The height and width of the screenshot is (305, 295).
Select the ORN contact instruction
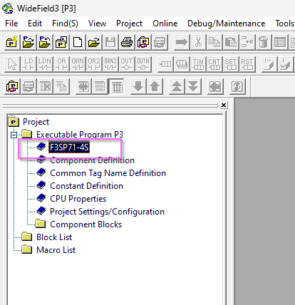point(78,64)
